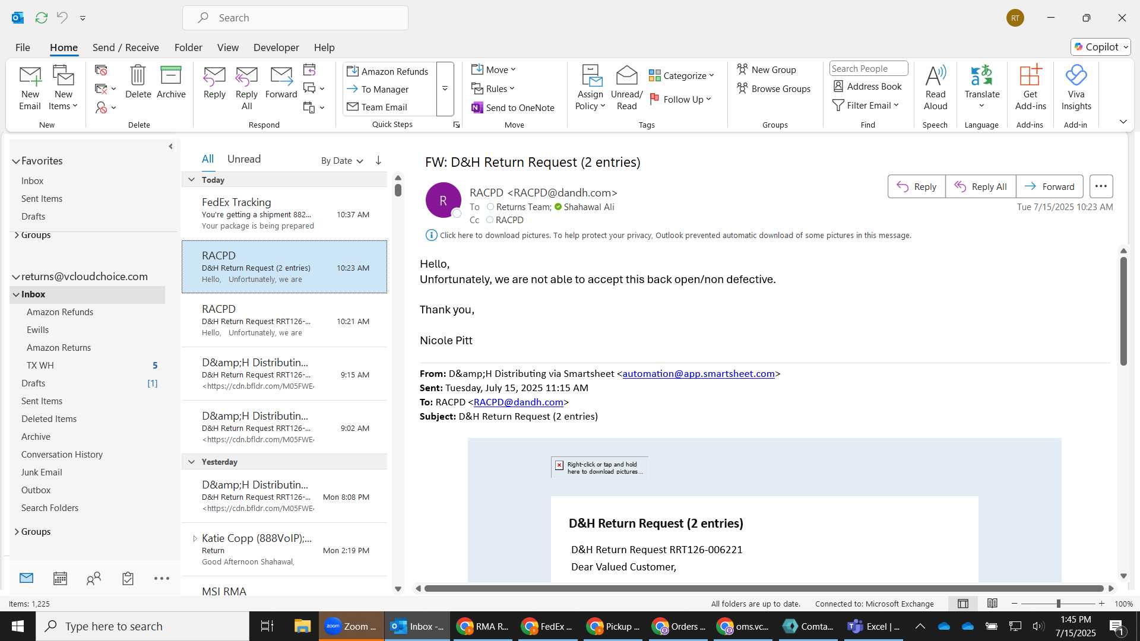Expand the Quick Steps gallery
Screen dimensions: 1140x641
point(445,89)
